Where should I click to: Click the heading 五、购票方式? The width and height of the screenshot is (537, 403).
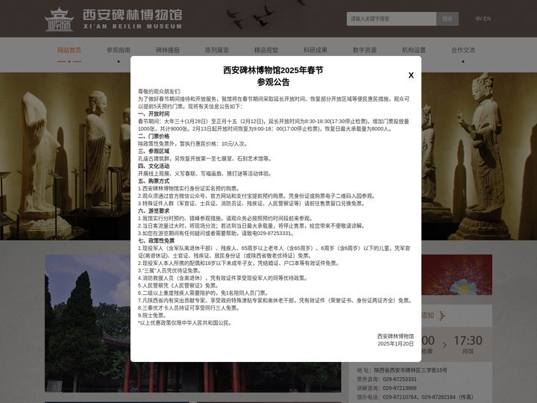(x=154, y=181)
